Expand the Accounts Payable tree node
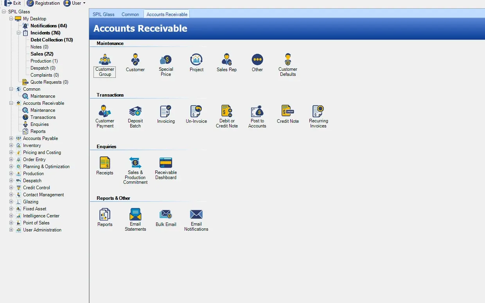The height and width of the screenshot is (303, 485). [11, 138]
